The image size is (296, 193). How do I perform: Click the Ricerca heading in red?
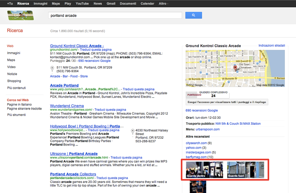click(x=15, y=30)
